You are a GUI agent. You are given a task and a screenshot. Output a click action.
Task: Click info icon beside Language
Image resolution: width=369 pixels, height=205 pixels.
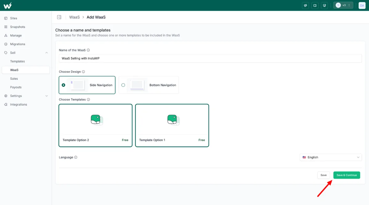coord(76,157)
